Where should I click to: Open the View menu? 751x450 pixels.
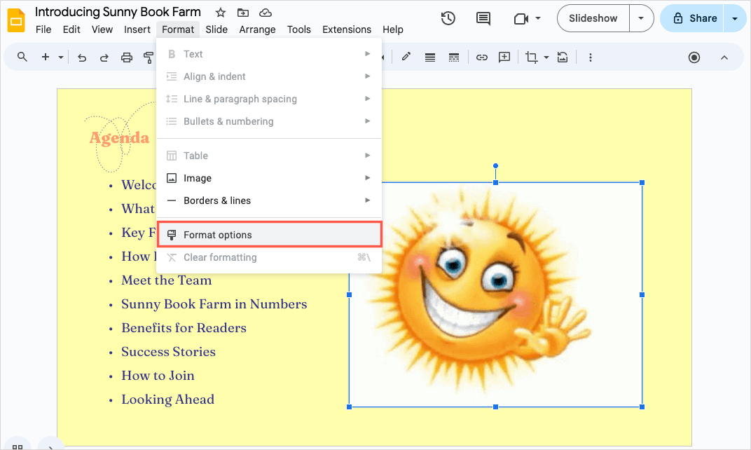tap(102, 29)
